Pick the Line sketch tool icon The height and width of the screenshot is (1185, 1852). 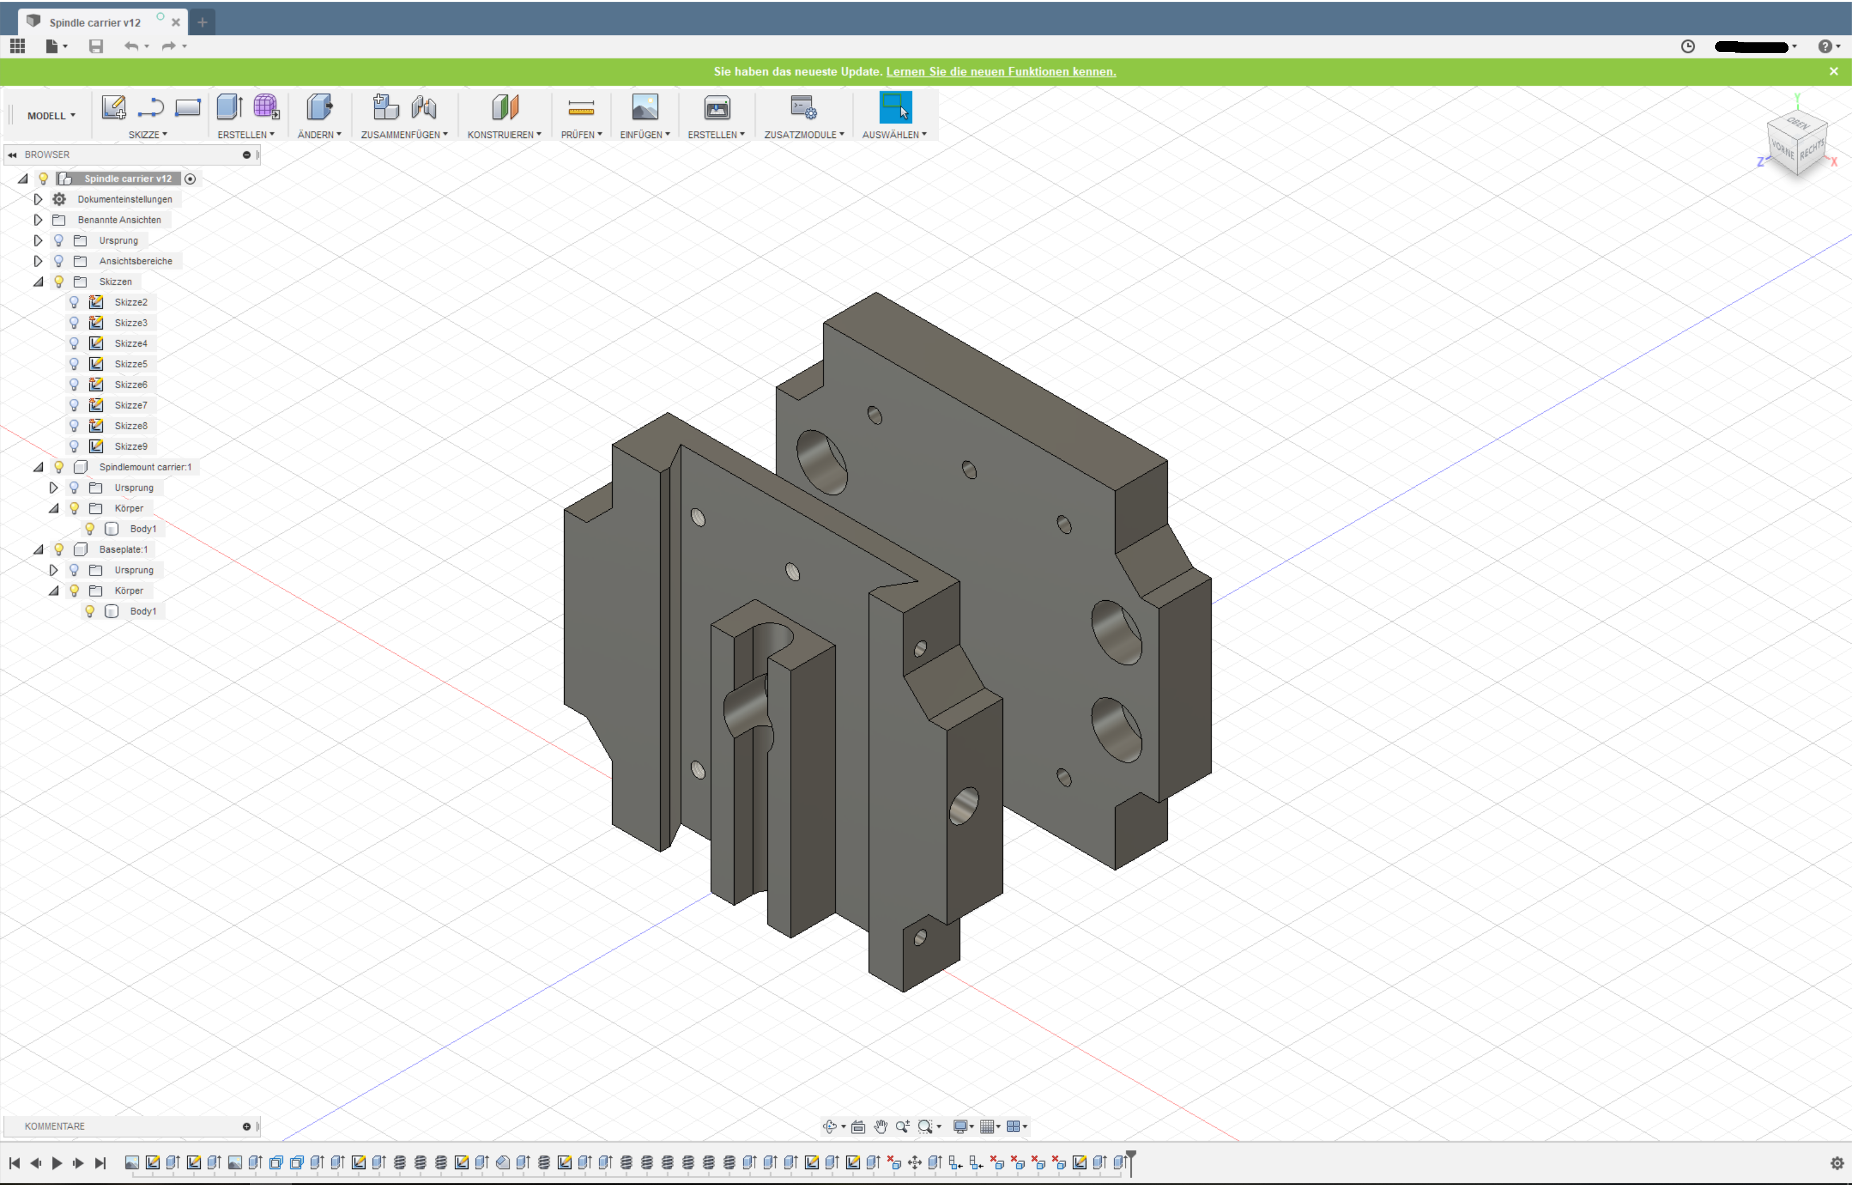(151, 108)
